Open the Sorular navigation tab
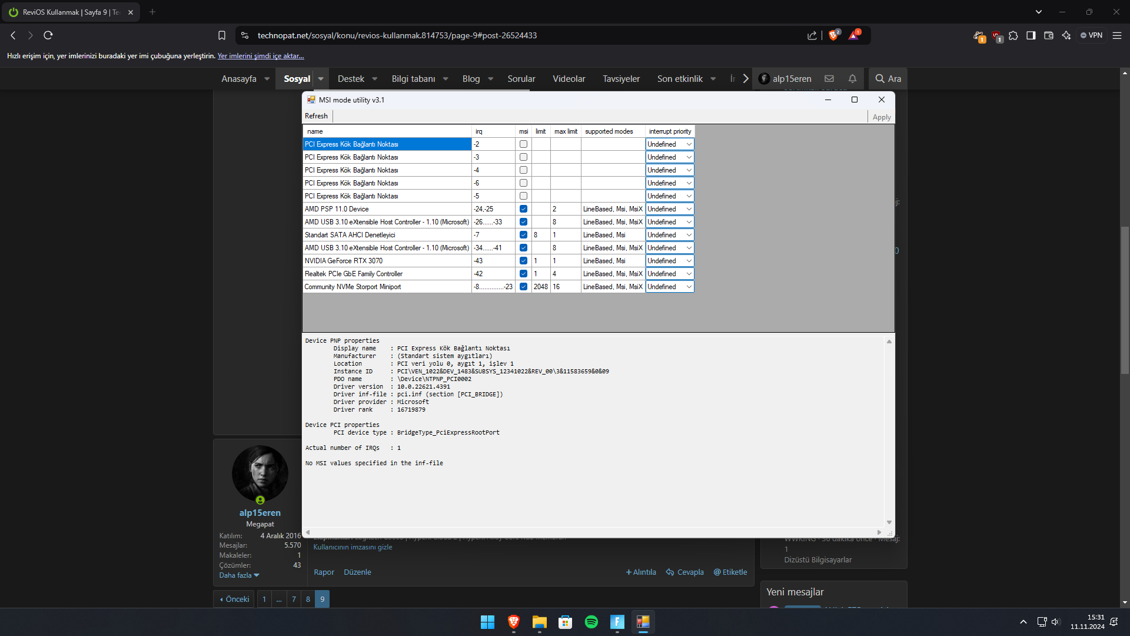Viewport: 1130px width, 636px height. click(x=521, y=78)
